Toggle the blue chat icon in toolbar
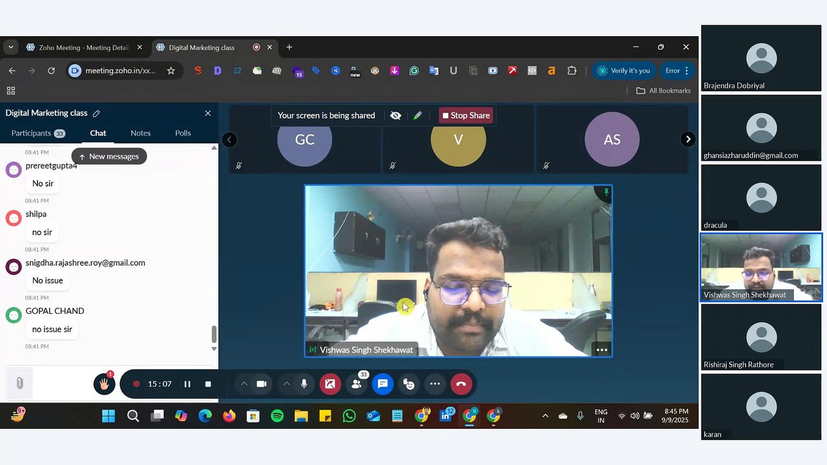 point(382,384)
